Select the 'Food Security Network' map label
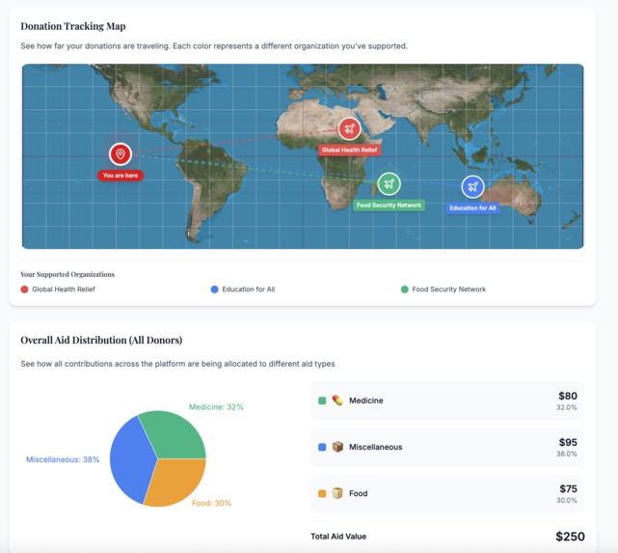This screenshot has width=618, height=553. [389, 206]
